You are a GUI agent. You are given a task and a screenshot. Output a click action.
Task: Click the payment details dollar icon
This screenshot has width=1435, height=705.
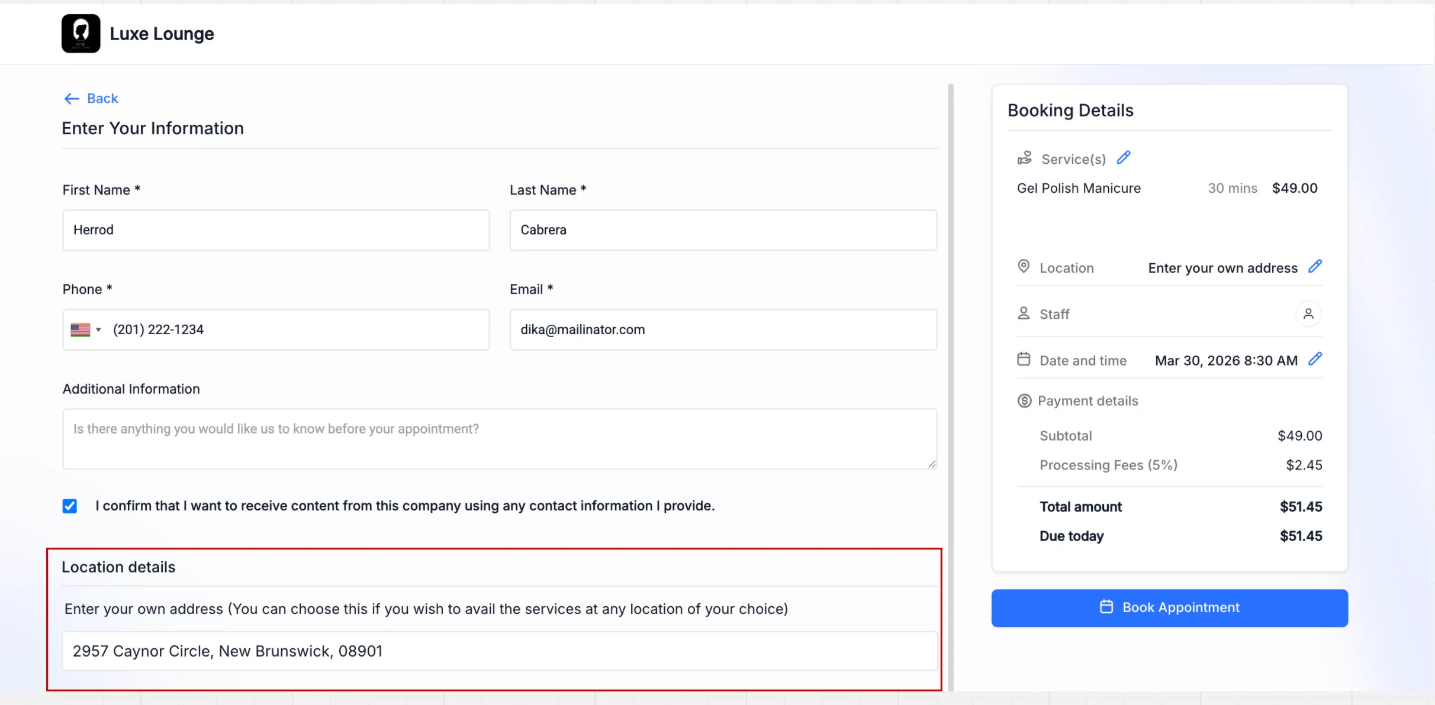pyautogui.click(x=1024, y=401)
